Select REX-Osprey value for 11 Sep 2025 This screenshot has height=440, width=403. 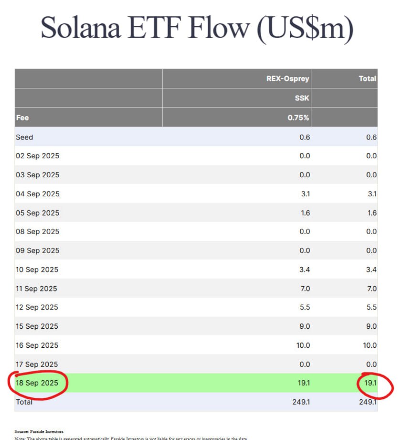pos(305,289)
